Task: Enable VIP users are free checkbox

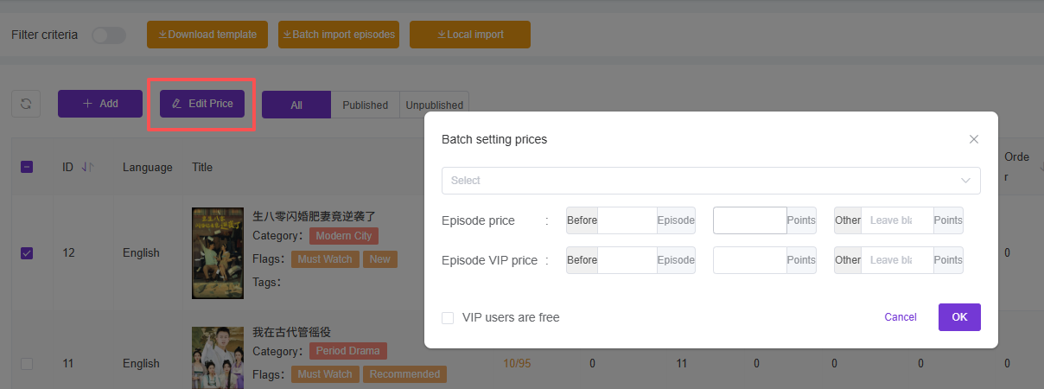Action: pos(448,317)
